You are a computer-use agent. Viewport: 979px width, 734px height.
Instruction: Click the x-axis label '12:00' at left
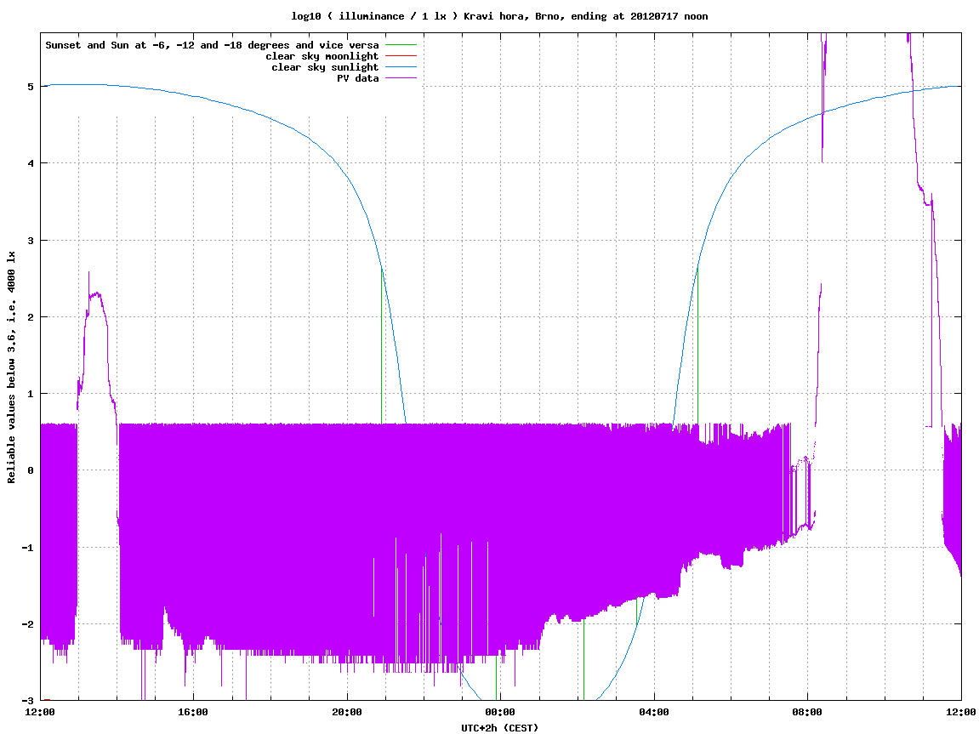40,712
